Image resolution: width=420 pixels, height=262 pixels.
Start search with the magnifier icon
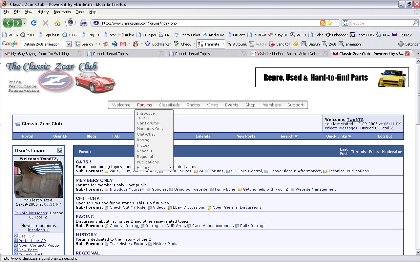415,23
